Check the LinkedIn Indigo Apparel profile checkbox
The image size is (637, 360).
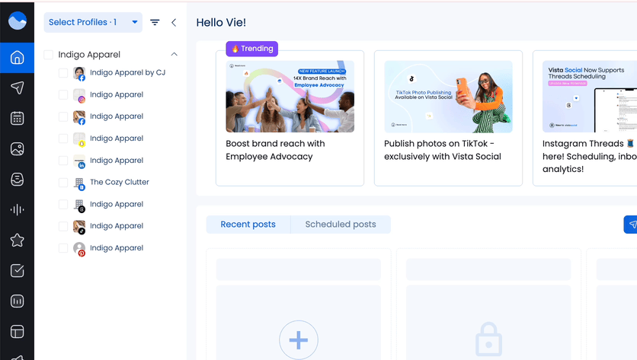63,161
